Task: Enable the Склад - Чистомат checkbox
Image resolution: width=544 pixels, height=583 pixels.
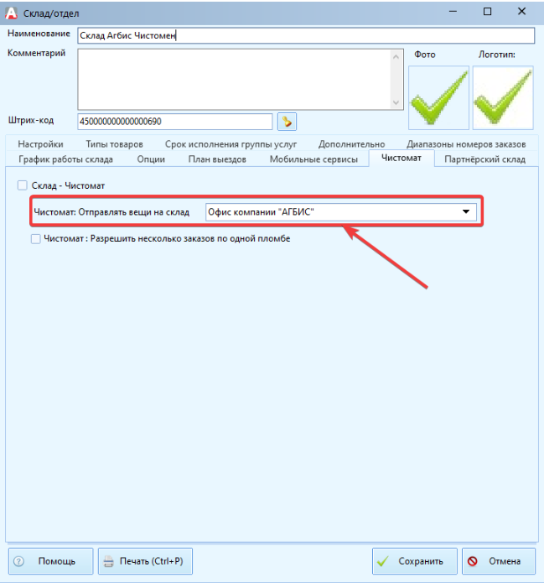Action: [x=23, y=185]
